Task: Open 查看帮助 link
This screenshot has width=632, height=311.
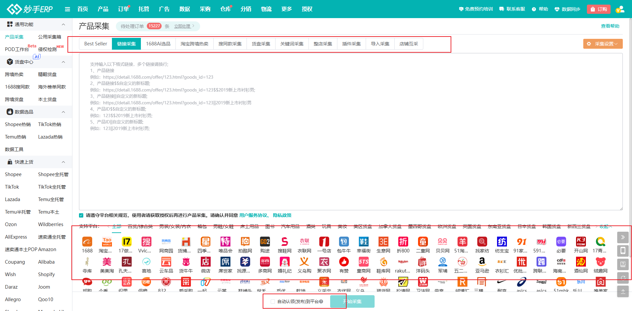Action: coord(610,26)
